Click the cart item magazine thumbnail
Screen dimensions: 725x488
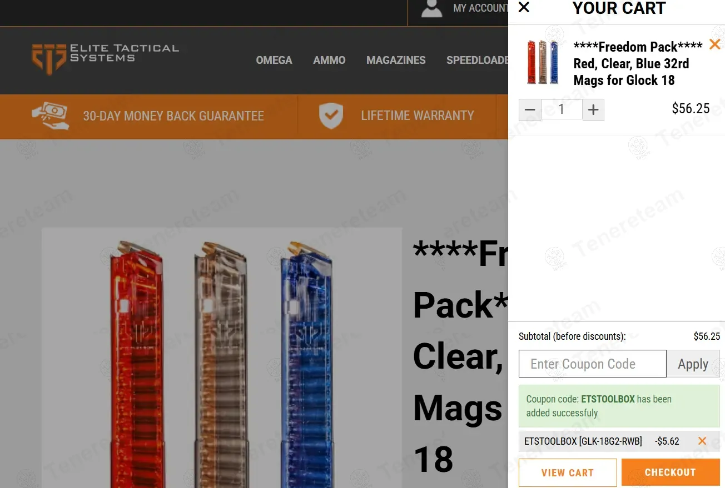point(543,62)
